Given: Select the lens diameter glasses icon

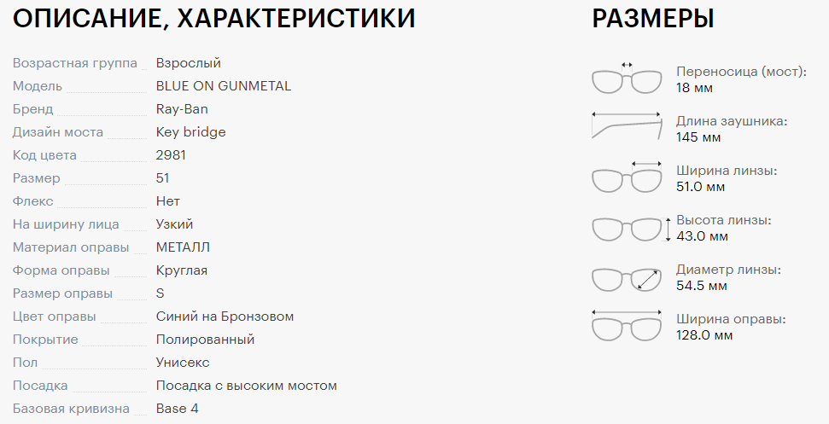Looking at the screenshot, I should pyautogui.click(x=627, y=279).
